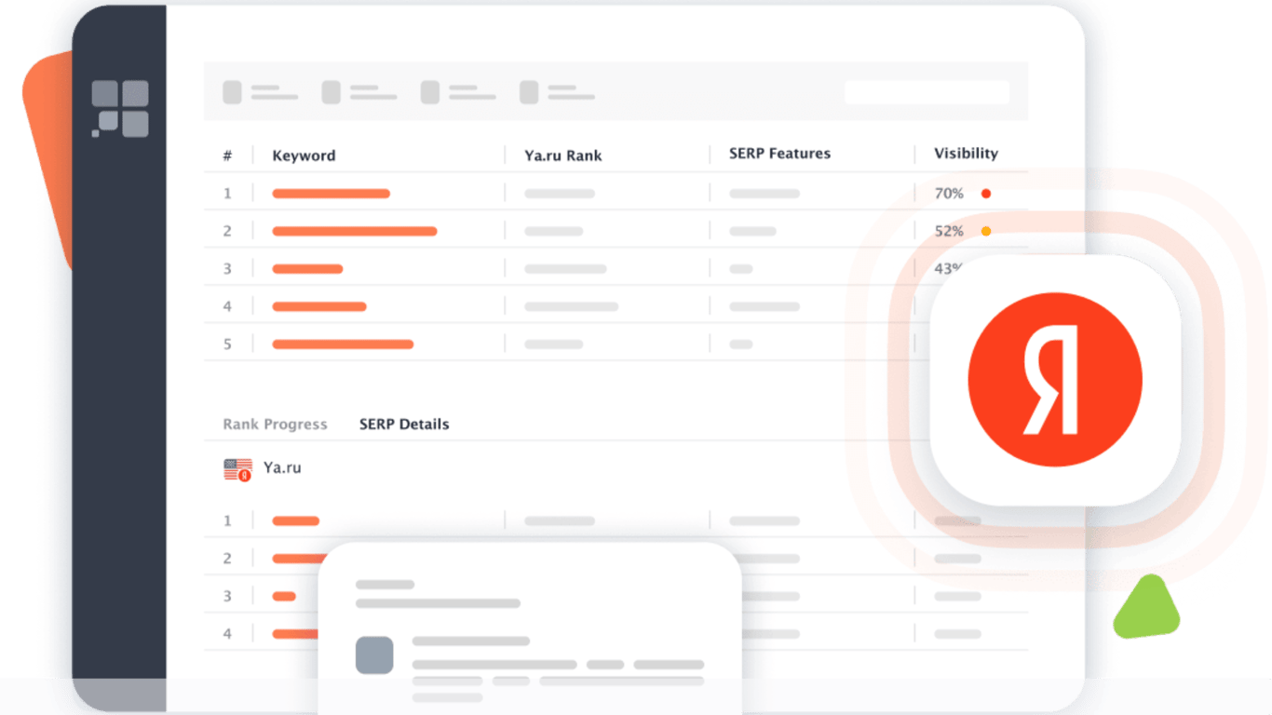Sort by the Keyword column header
The height and width of the screenshot is (715, 1272).
click(304, 155)
